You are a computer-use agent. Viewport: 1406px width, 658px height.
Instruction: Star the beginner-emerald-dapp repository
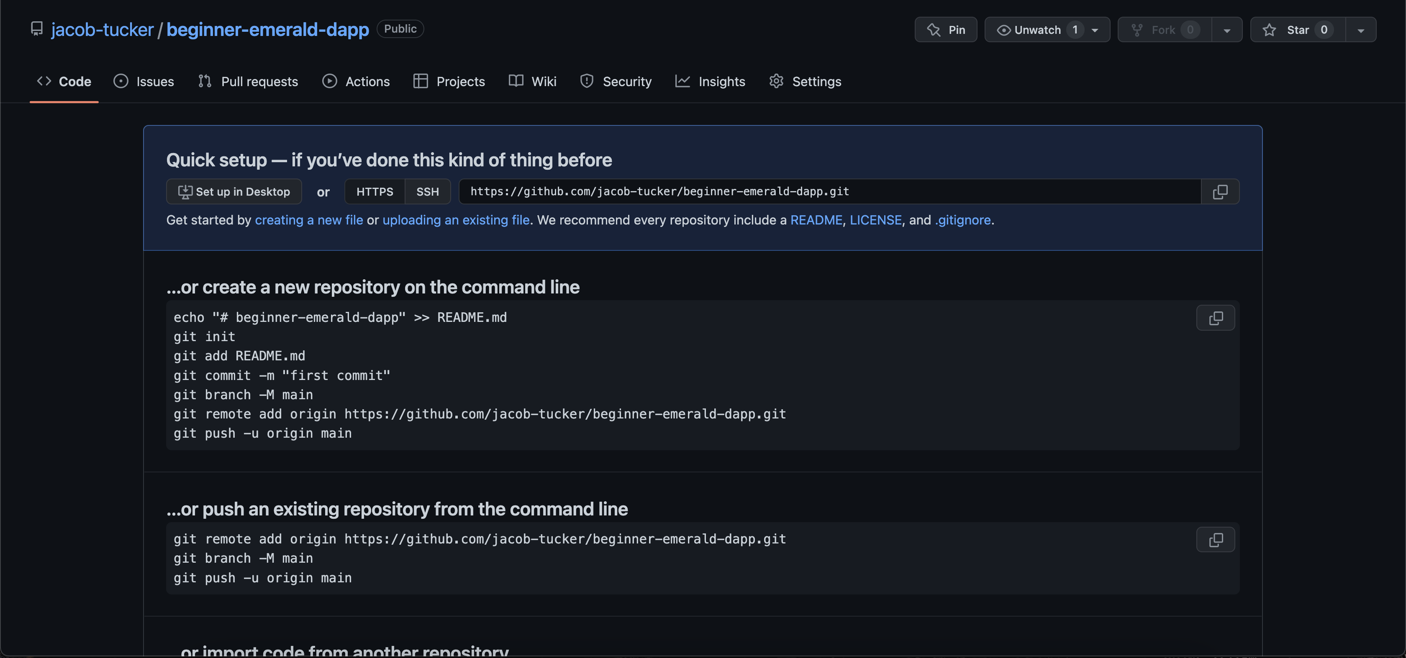click(x=1298, y=29)
